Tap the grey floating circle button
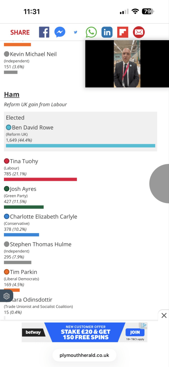Screen dimensions: 169x367 click(x=159, y=183)
